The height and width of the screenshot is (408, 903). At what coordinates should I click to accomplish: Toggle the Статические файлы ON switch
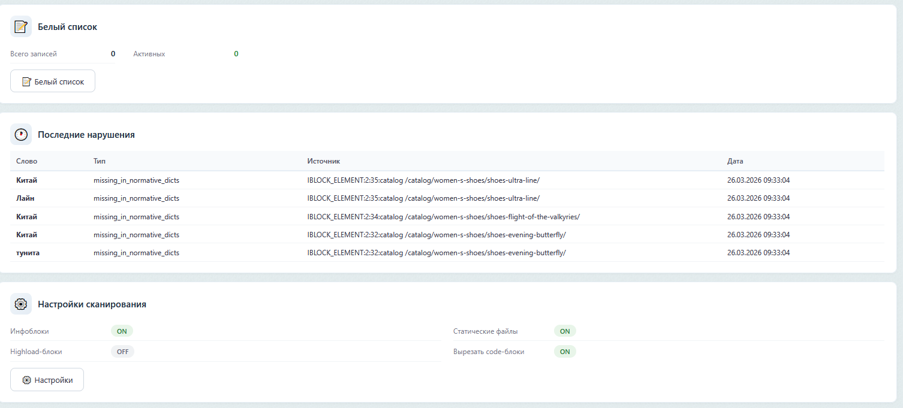tap(565, 331)
